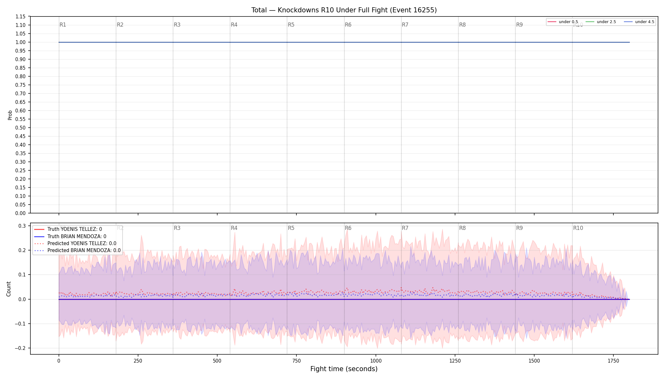Click the 1000 tick label on x-axis
The height and width of the screenshot is (380, 665).
(x=376, y=361)
